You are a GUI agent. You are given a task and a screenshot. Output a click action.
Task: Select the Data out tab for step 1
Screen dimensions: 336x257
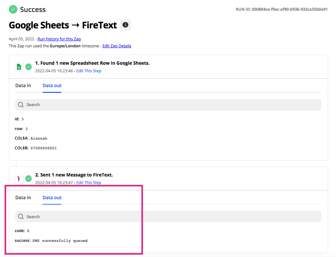click(x=52, y=85)
